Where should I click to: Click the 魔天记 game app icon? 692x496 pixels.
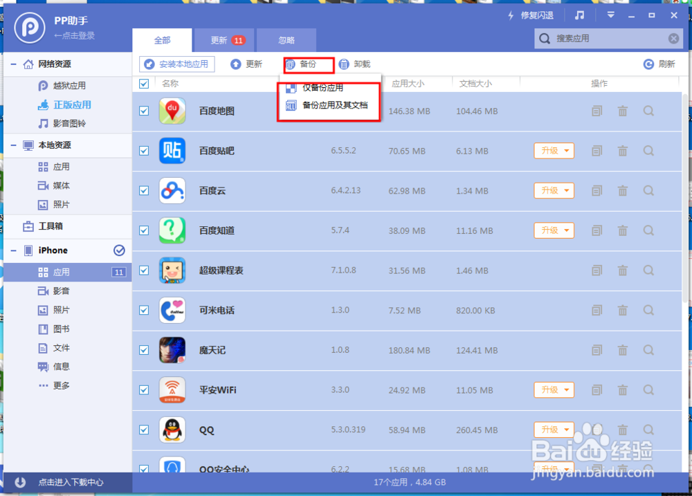coord(172,350)
